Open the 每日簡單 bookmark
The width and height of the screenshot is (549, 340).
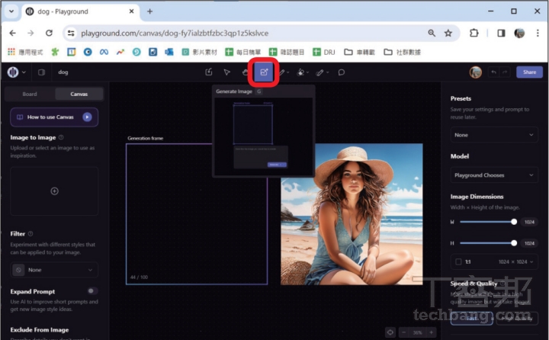(x=243, y=52)
